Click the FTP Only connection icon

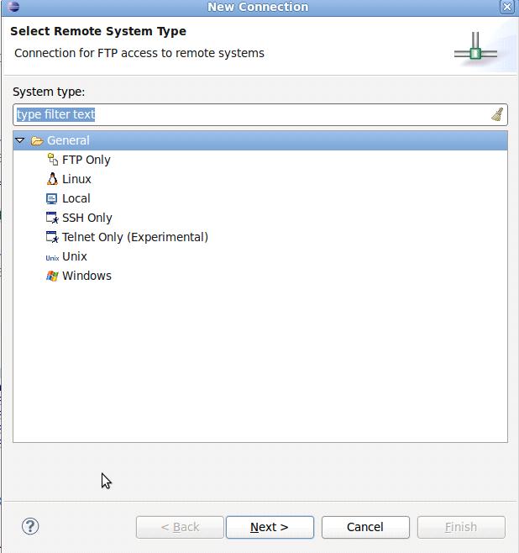pyautogui.click(x=53, y=160)
